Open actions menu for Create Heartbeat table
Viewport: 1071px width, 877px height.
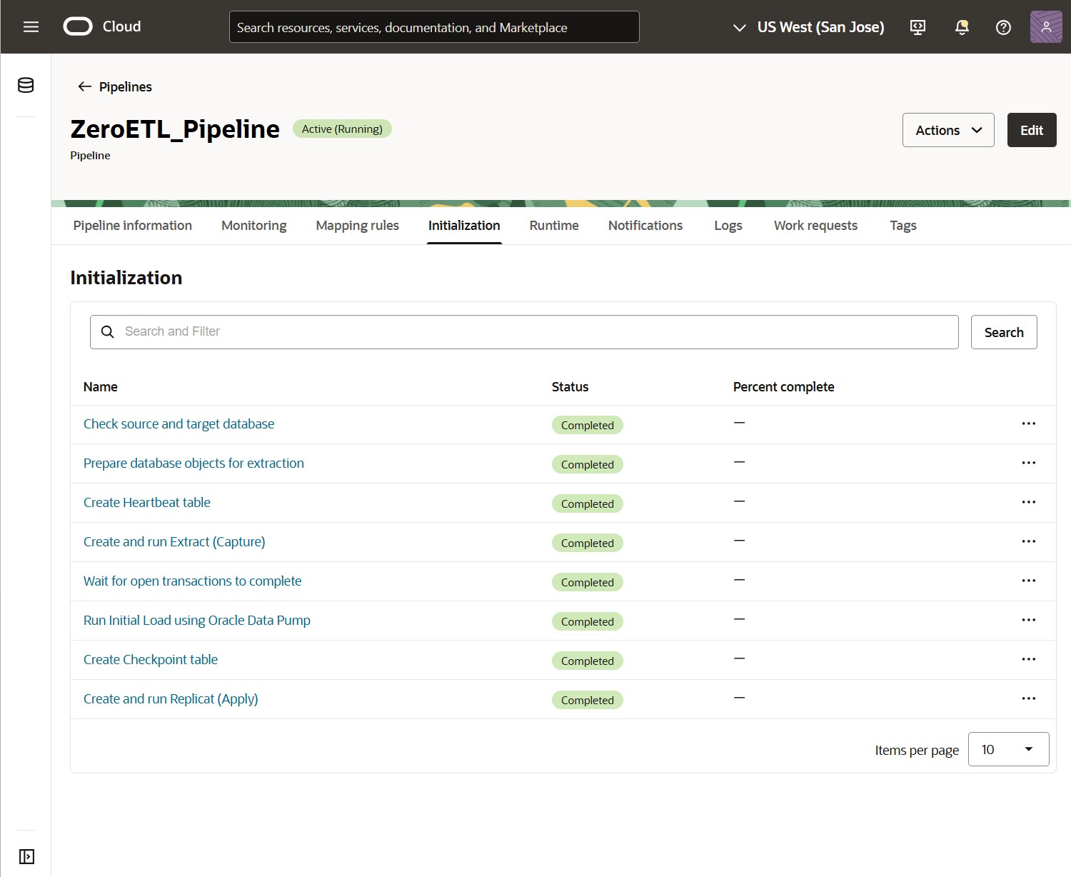1029,502
